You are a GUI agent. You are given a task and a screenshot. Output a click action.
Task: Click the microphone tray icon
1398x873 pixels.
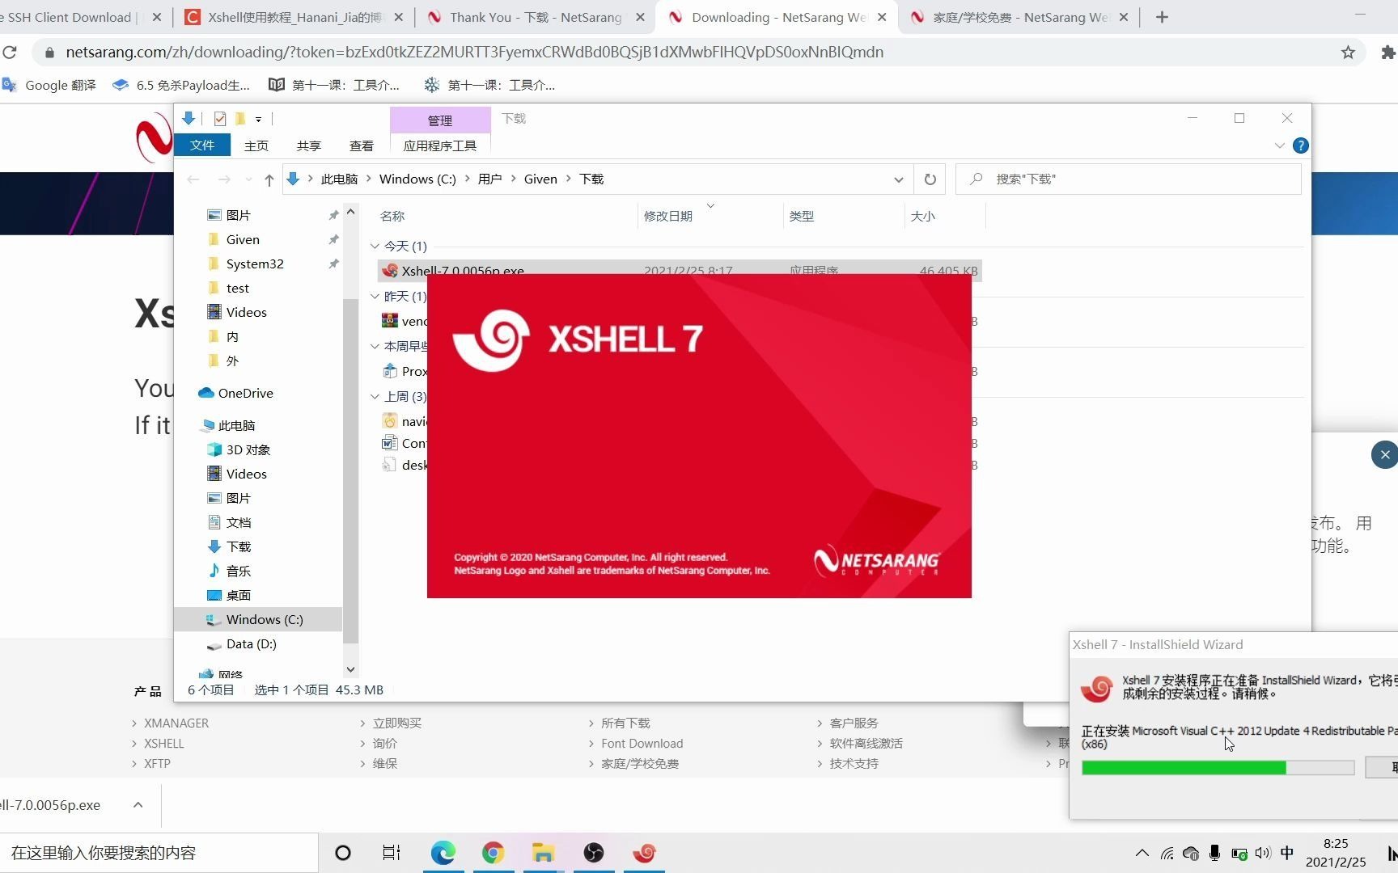tap(1214, 853)
